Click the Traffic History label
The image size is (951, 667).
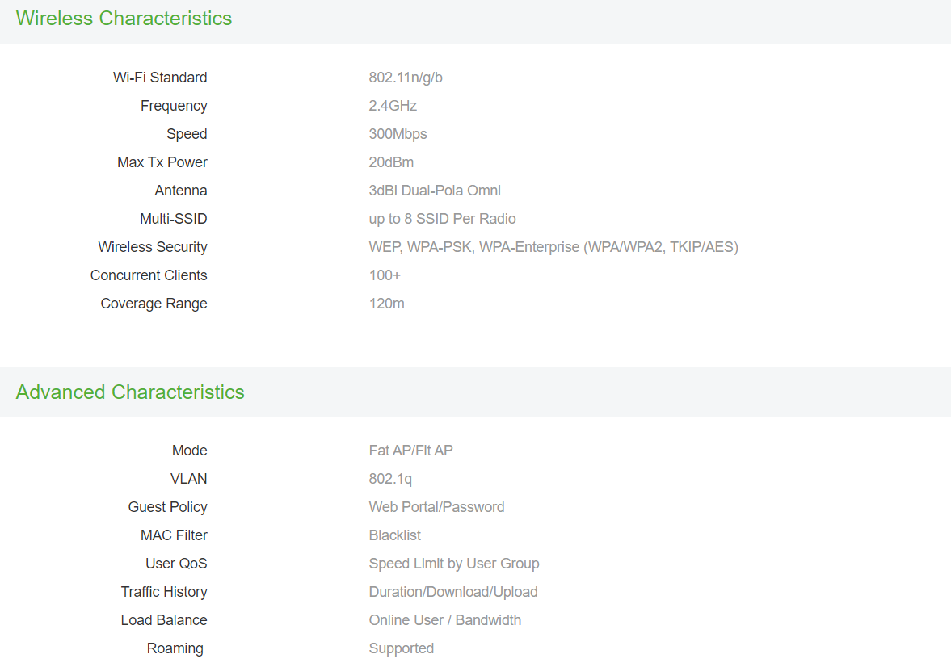(x=164, y=592)
